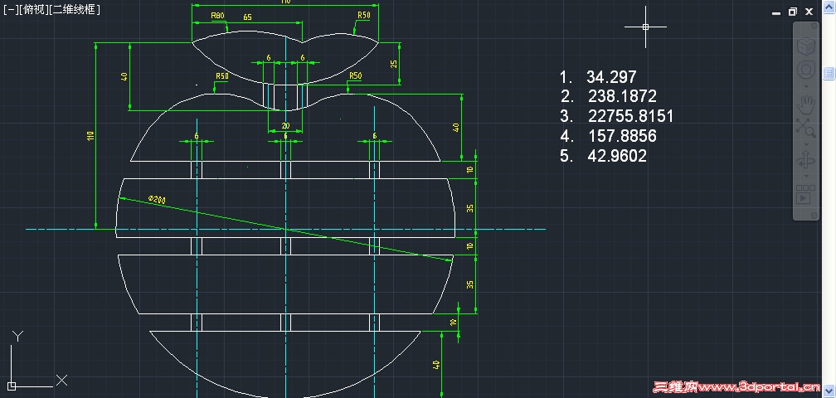Viewport: 836px width, 398px height.
Task: Open the [俯视] view controls menu
Action: click(32, 9)
